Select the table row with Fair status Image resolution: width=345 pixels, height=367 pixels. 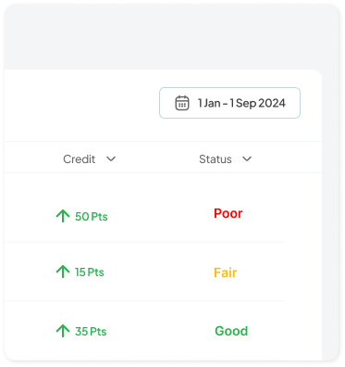[144, 272]
